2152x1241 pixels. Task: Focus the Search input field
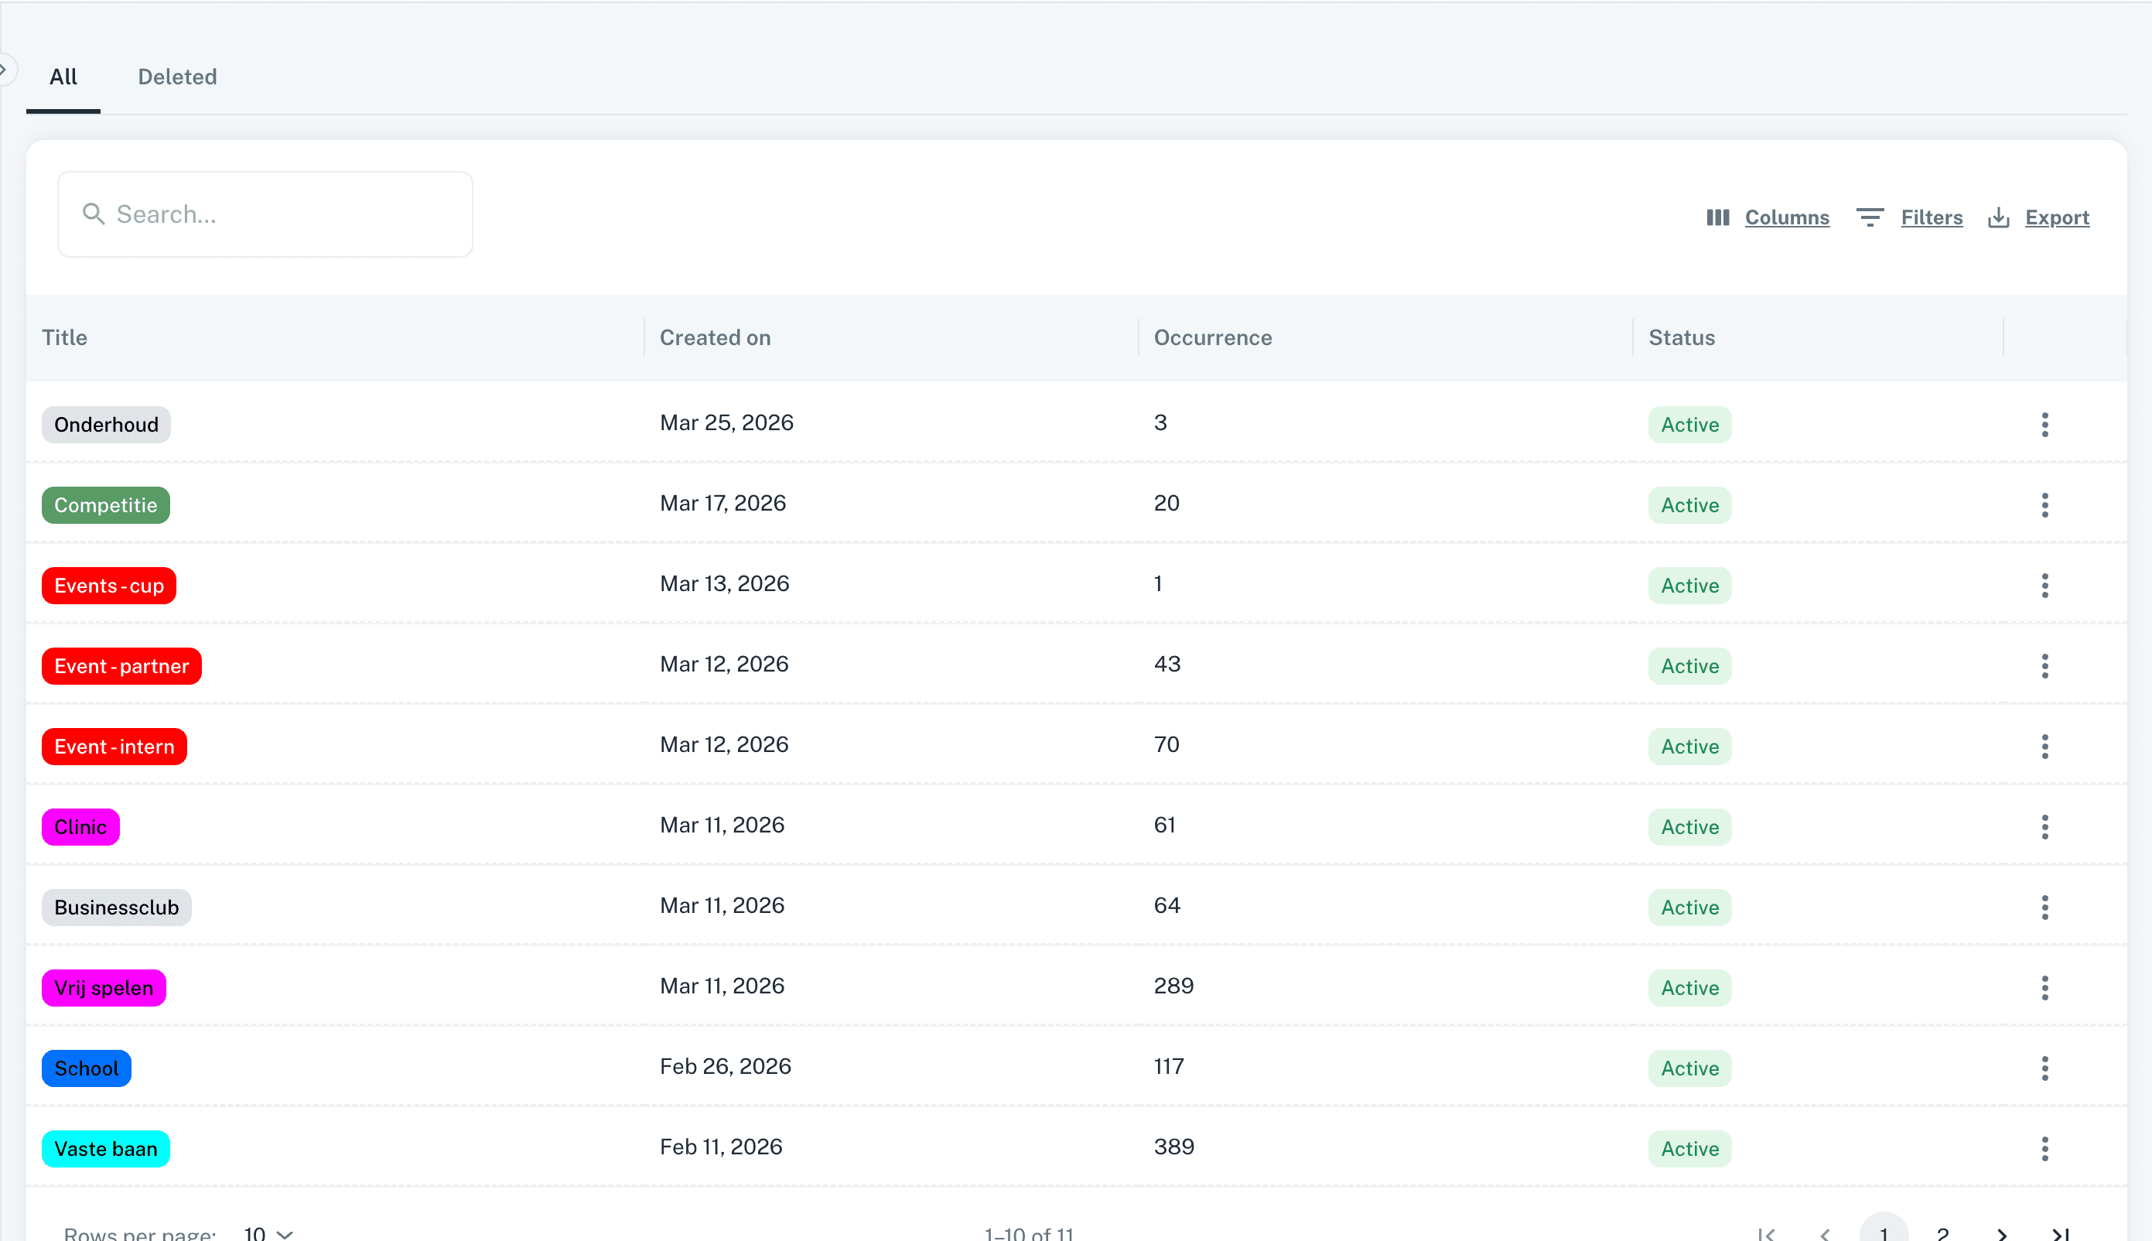coord(281,214)
